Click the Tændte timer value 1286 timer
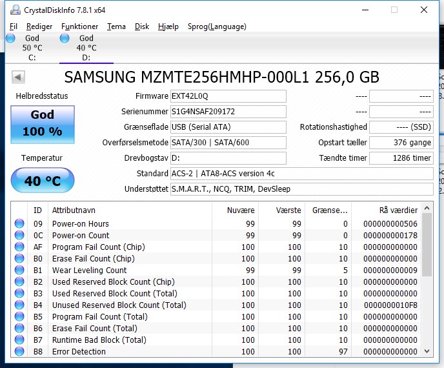This screenshot has width=444, height=368. (401, 158)
